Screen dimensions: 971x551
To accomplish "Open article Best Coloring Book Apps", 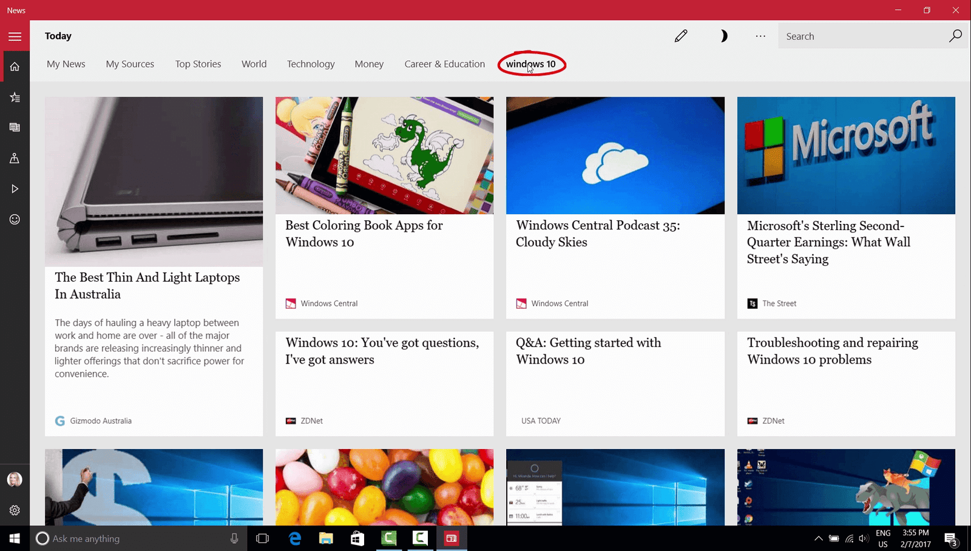I will [364, 234].
